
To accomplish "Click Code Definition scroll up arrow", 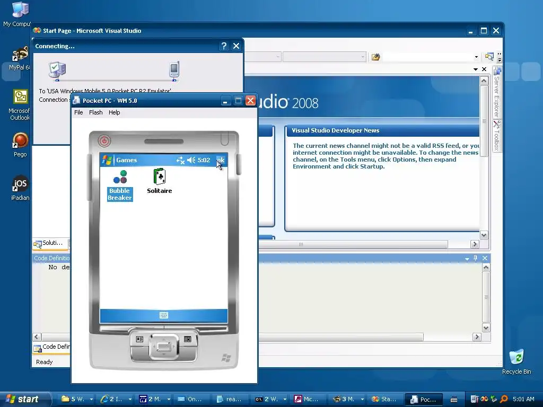I will tap(486, 268).
